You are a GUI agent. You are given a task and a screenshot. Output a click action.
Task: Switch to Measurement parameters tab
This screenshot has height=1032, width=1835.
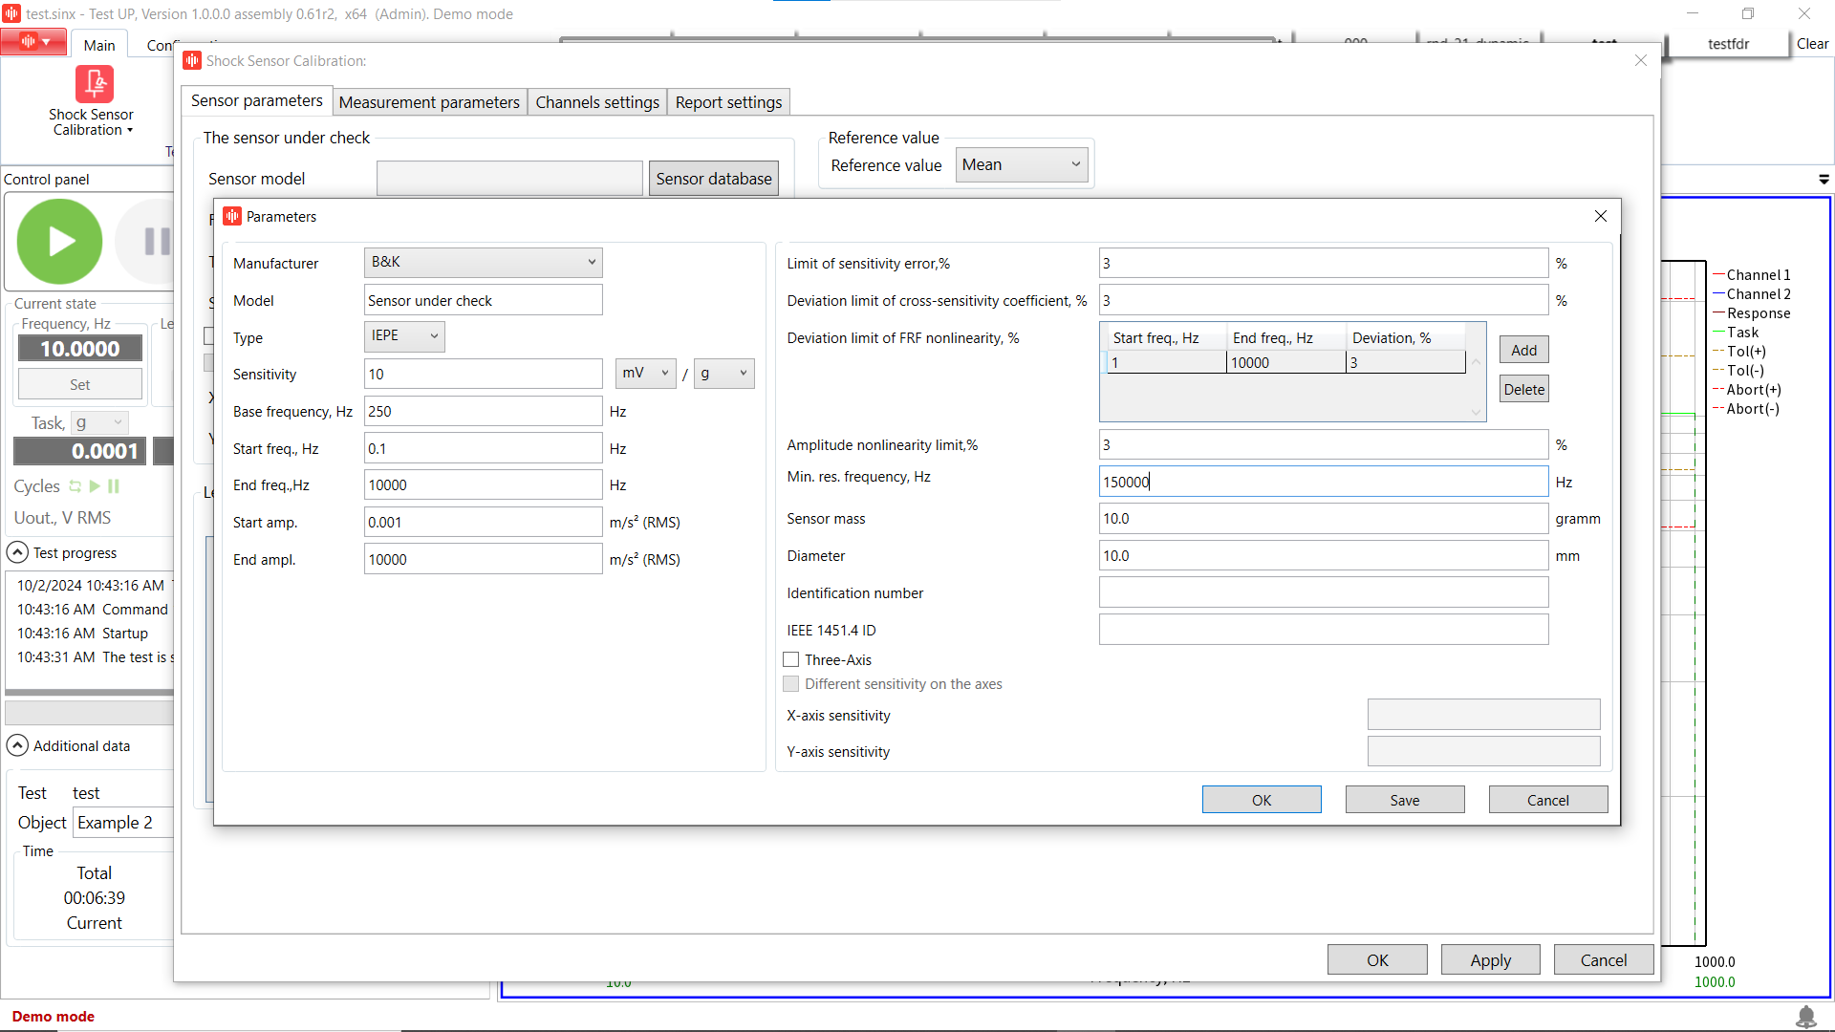[429, 102]
